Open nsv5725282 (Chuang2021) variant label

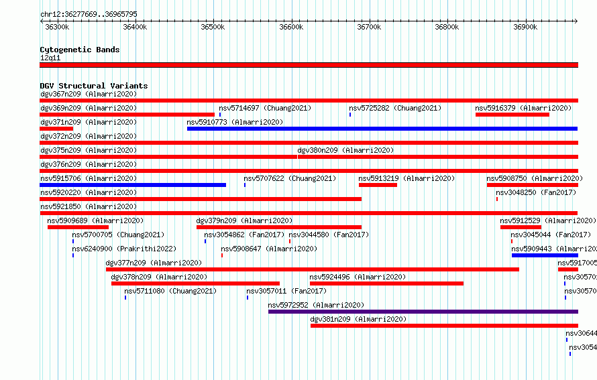395,108
